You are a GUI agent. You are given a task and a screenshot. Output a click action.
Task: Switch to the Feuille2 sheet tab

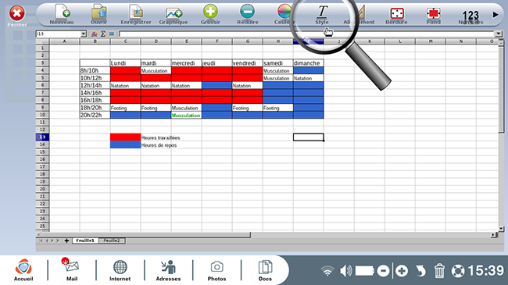pos(112,240)
